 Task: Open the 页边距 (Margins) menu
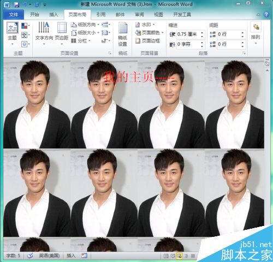62,33
